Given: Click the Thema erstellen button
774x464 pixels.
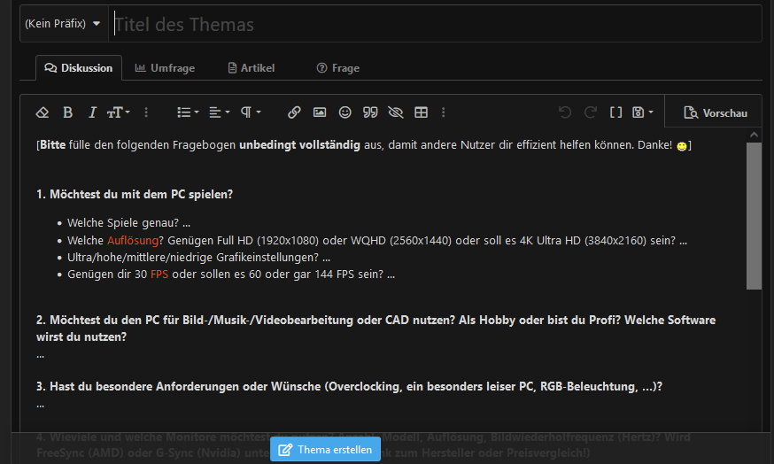Looking at the screenshot, I should pyautogui.click(x=325, y=450).
